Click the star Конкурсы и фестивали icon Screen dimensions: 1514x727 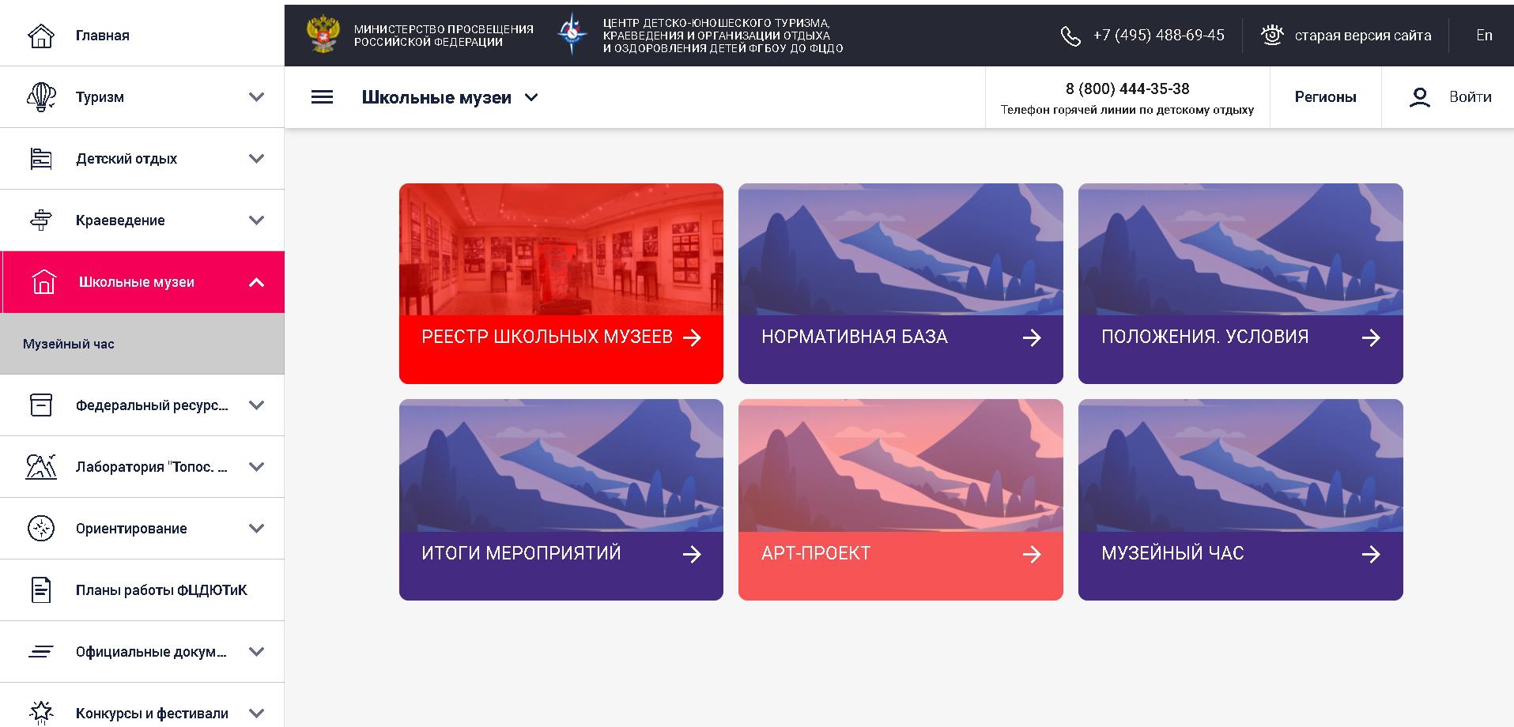tap(40, 712)
